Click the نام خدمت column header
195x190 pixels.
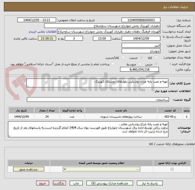[x=121, y=110]
